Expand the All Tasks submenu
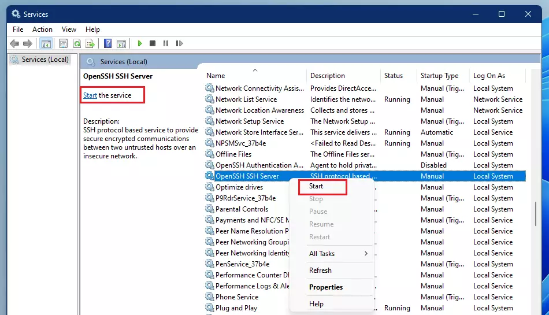This screenshot has width=549, height=315. [x=338, y=253]
